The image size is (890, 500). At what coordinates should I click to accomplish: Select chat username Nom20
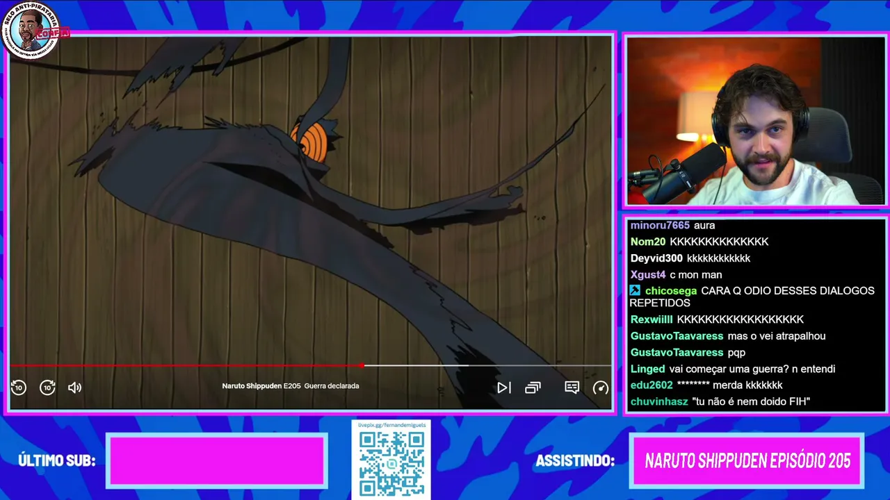point(648,242)
